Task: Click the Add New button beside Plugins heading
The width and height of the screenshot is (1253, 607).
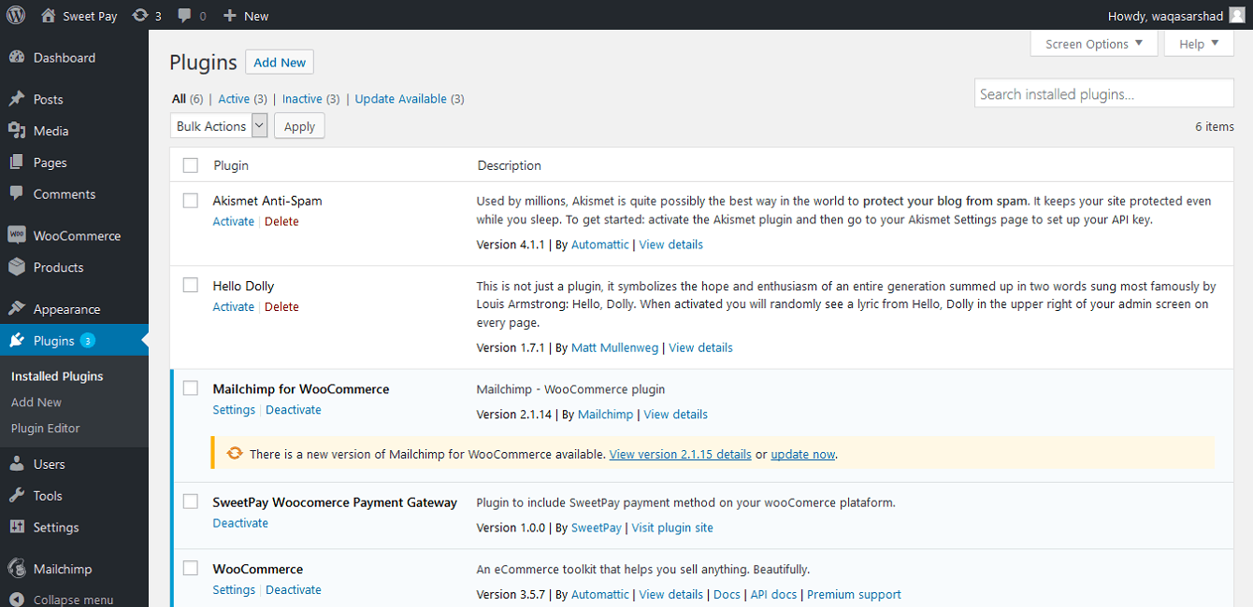Action: 280,63
